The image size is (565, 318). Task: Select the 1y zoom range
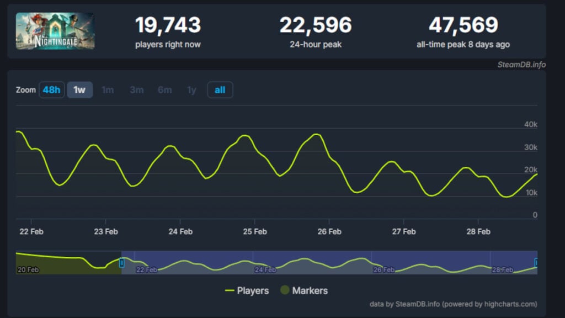coord(190,89)
